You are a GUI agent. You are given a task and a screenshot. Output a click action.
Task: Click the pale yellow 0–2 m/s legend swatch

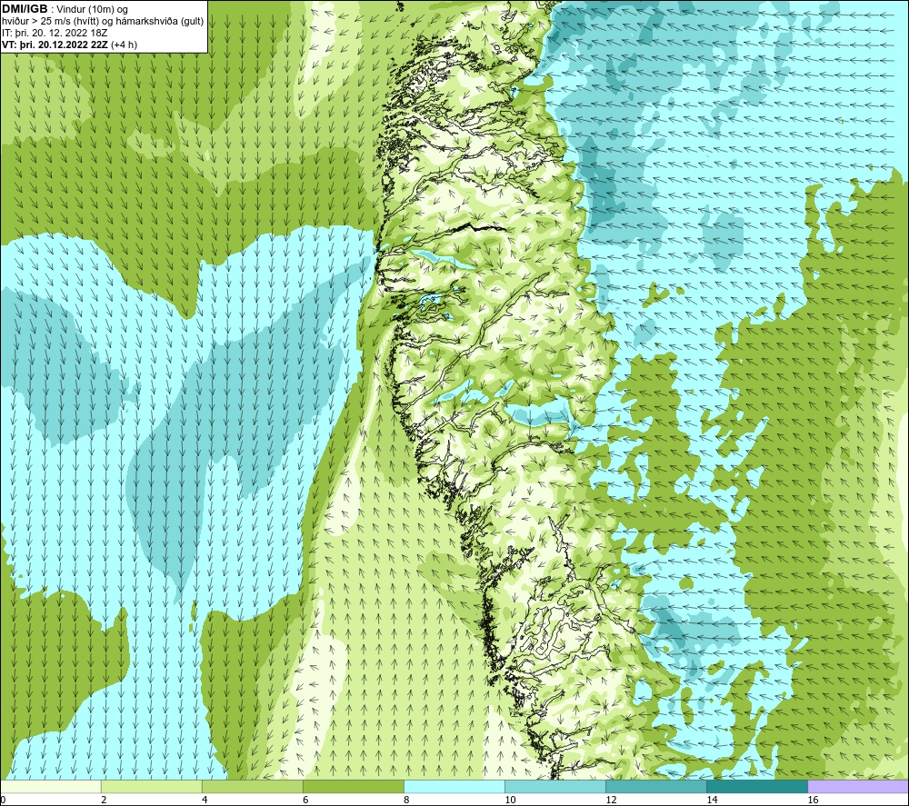[x=50, y=786]
